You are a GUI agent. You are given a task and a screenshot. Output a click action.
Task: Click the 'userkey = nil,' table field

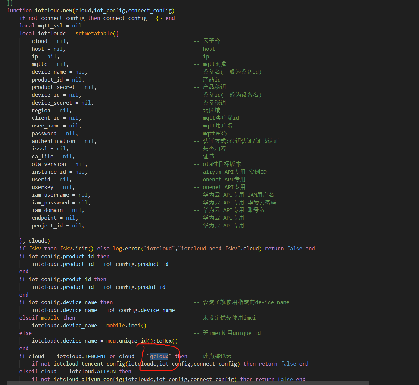(53, 187)
